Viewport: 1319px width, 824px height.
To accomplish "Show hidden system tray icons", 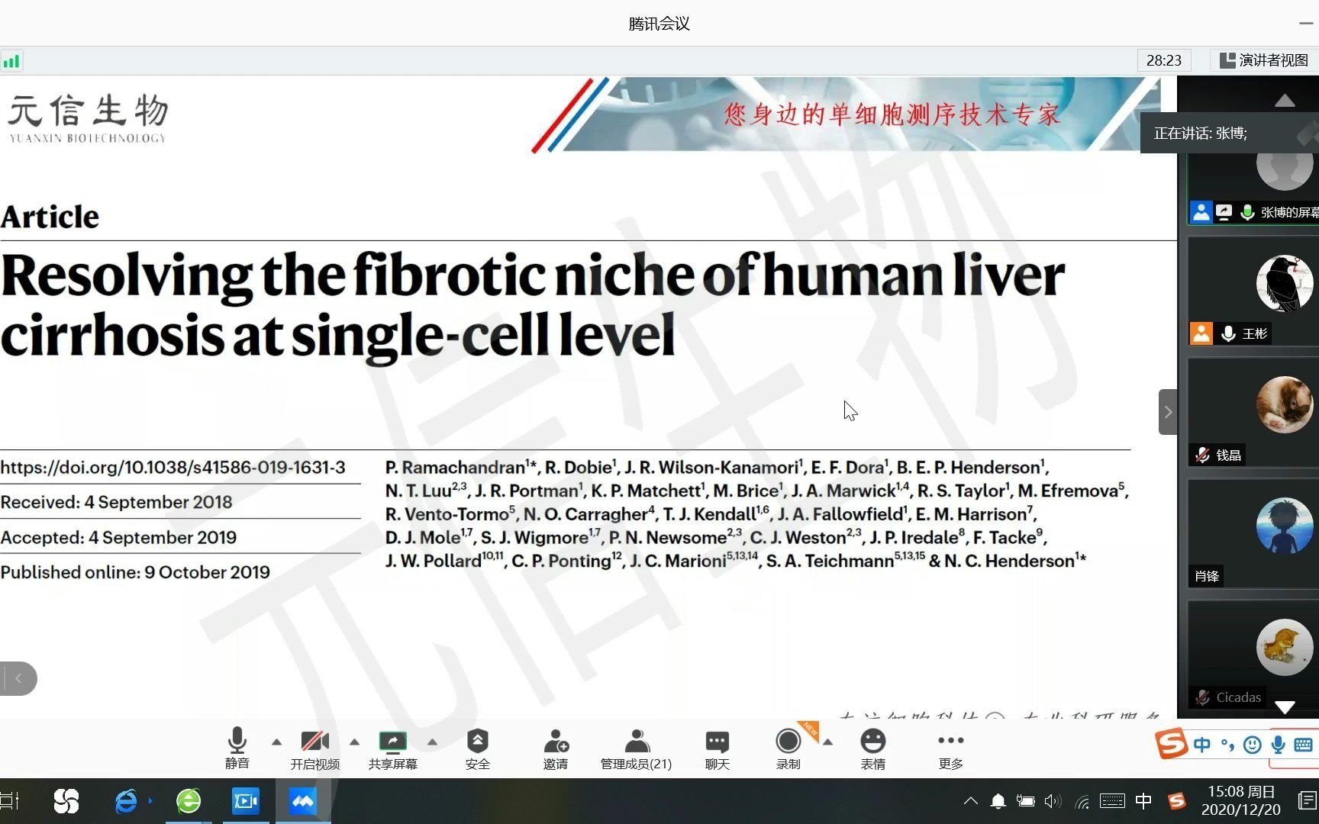I will (x=970, y=801).
